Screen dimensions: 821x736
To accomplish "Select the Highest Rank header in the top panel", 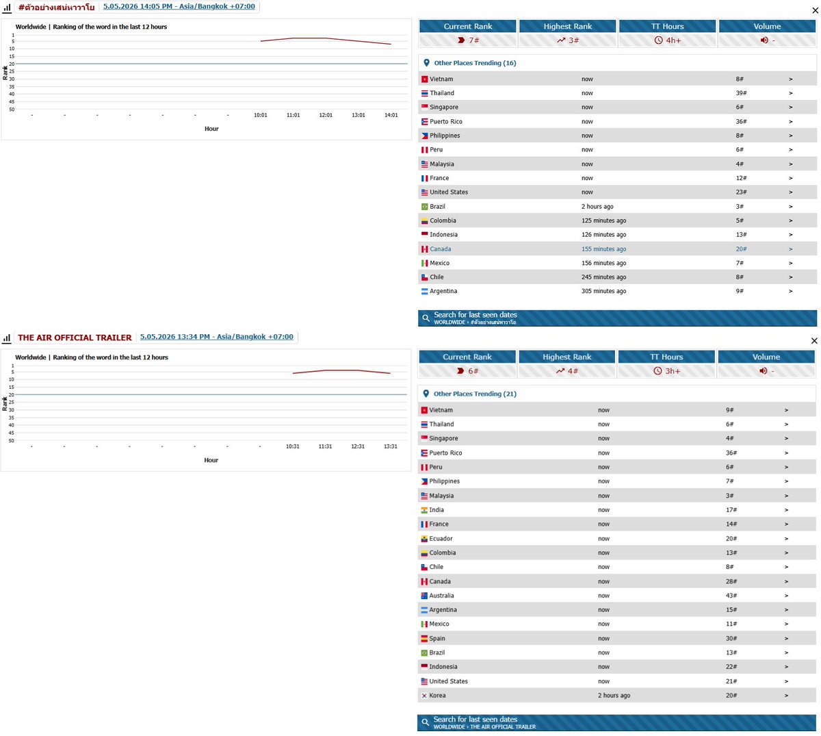I will 568,26.
